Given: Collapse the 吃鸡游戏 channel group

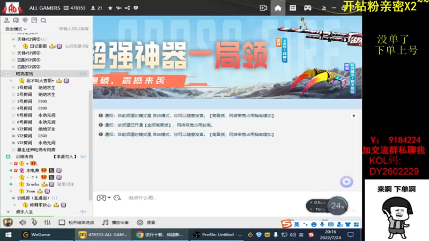Looking at the screenshot, I should 8,74.
